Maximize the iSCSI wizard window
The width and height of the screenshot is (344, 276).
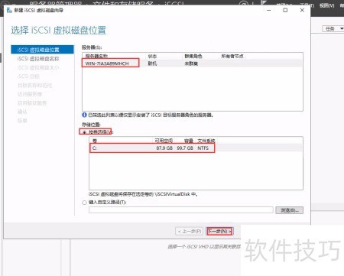pos(285,10)
